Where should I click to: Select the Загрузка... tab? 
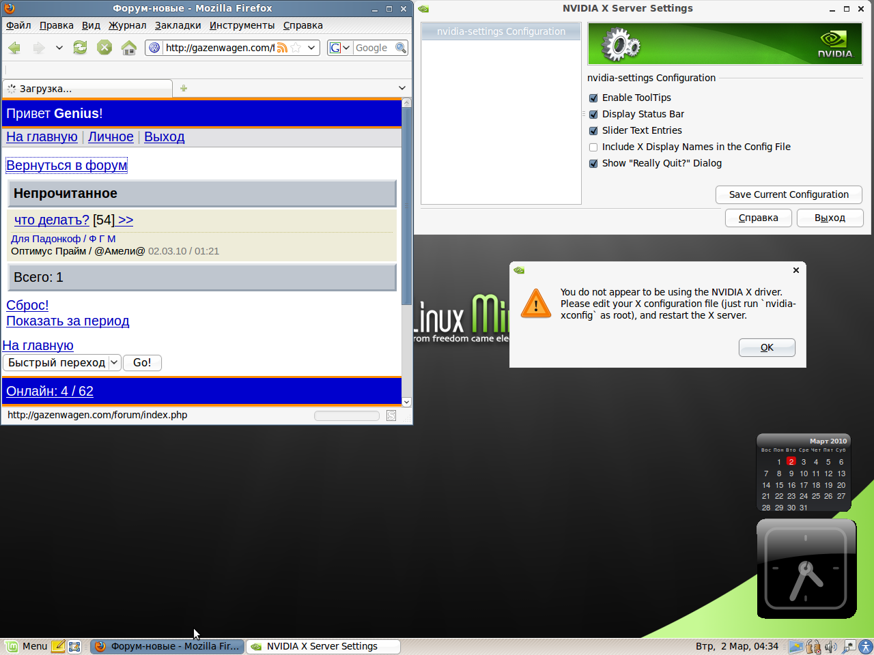[87, 89]
